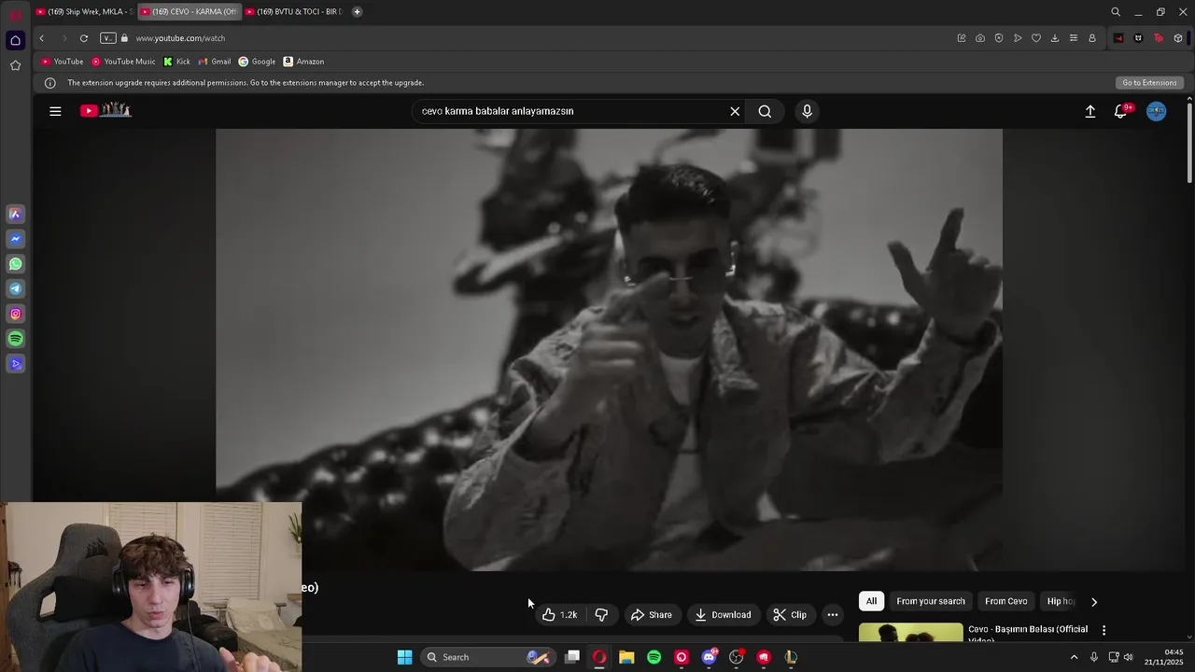Open the taskbar volume control
1195x672 pixels.
pos(1128,657)
